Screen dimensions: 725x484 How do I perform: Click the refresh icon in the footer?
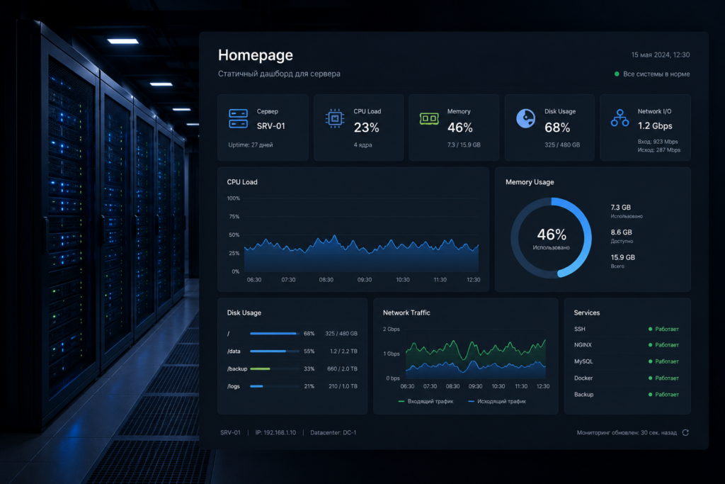point(685,433)
